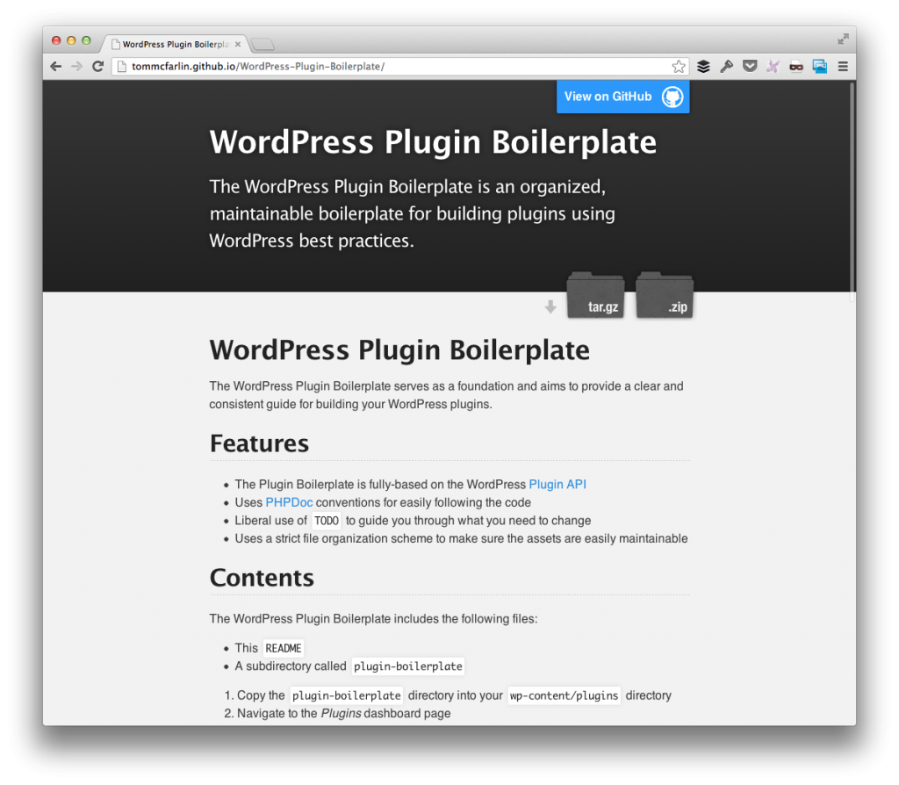Download the .zip archive

pyautogui.click(x=665, y=295)
